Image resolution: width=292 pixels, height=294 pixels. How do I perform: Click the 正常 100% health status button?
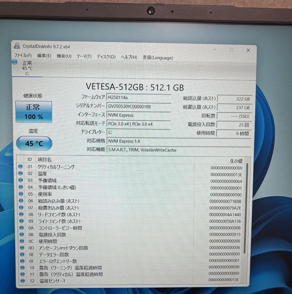click(34, 112)
